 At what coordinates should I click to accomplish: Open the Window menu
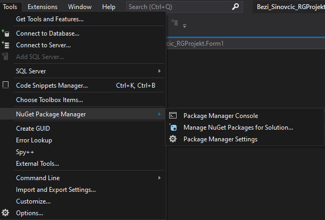point(80,7)
